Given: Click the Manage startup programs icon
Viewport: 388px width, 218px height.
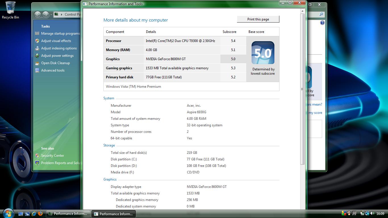Looking at the screenshot, I should (37, 33).
